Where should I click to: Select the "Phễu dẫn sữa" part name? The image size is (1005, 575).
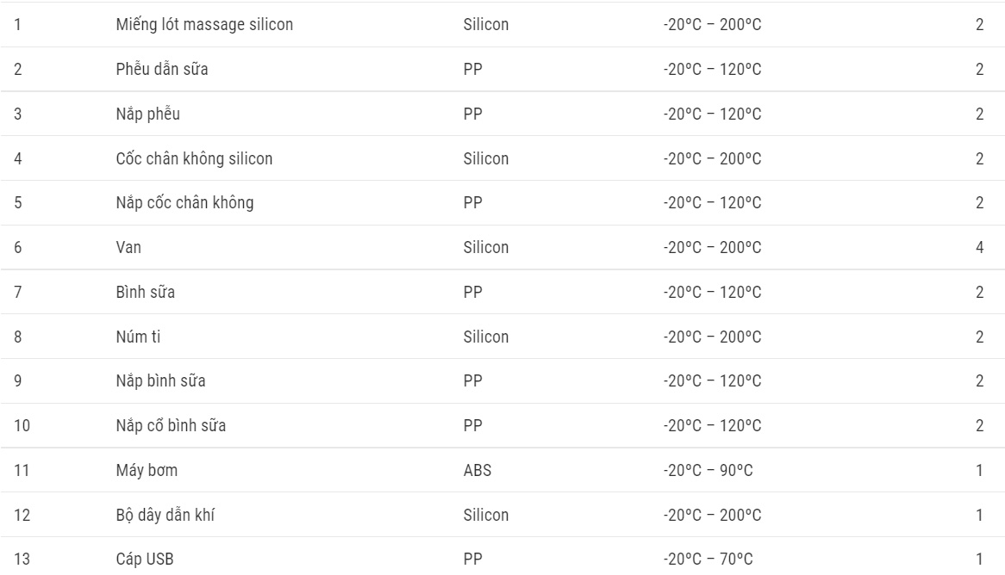tap(162, 70)
